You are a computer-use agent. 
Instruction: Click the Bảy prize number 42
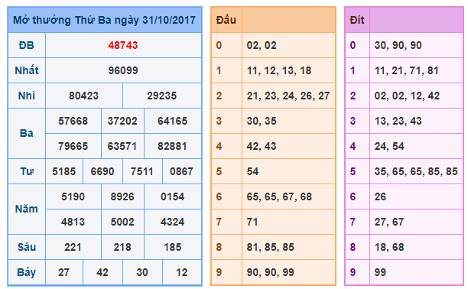[102, 272]
